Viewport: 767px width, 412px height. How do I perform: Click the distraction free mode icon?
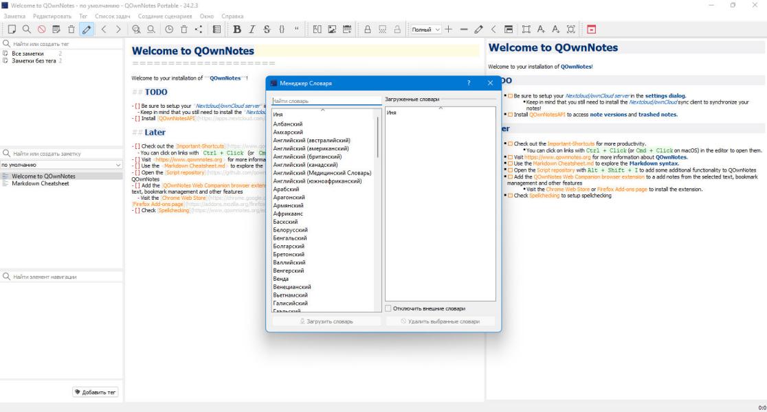click(x=526, y=30)
